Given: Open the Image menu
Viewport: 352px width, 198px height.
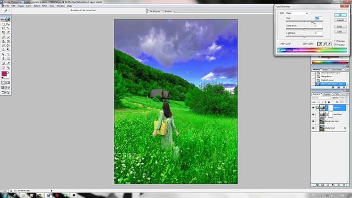Looking at the screenshot, I should (x=20, y=6).
